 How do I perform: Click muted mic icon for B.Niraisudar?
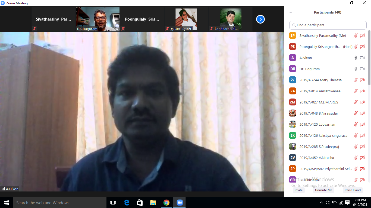pyautogui.click(x=356, y=113)
